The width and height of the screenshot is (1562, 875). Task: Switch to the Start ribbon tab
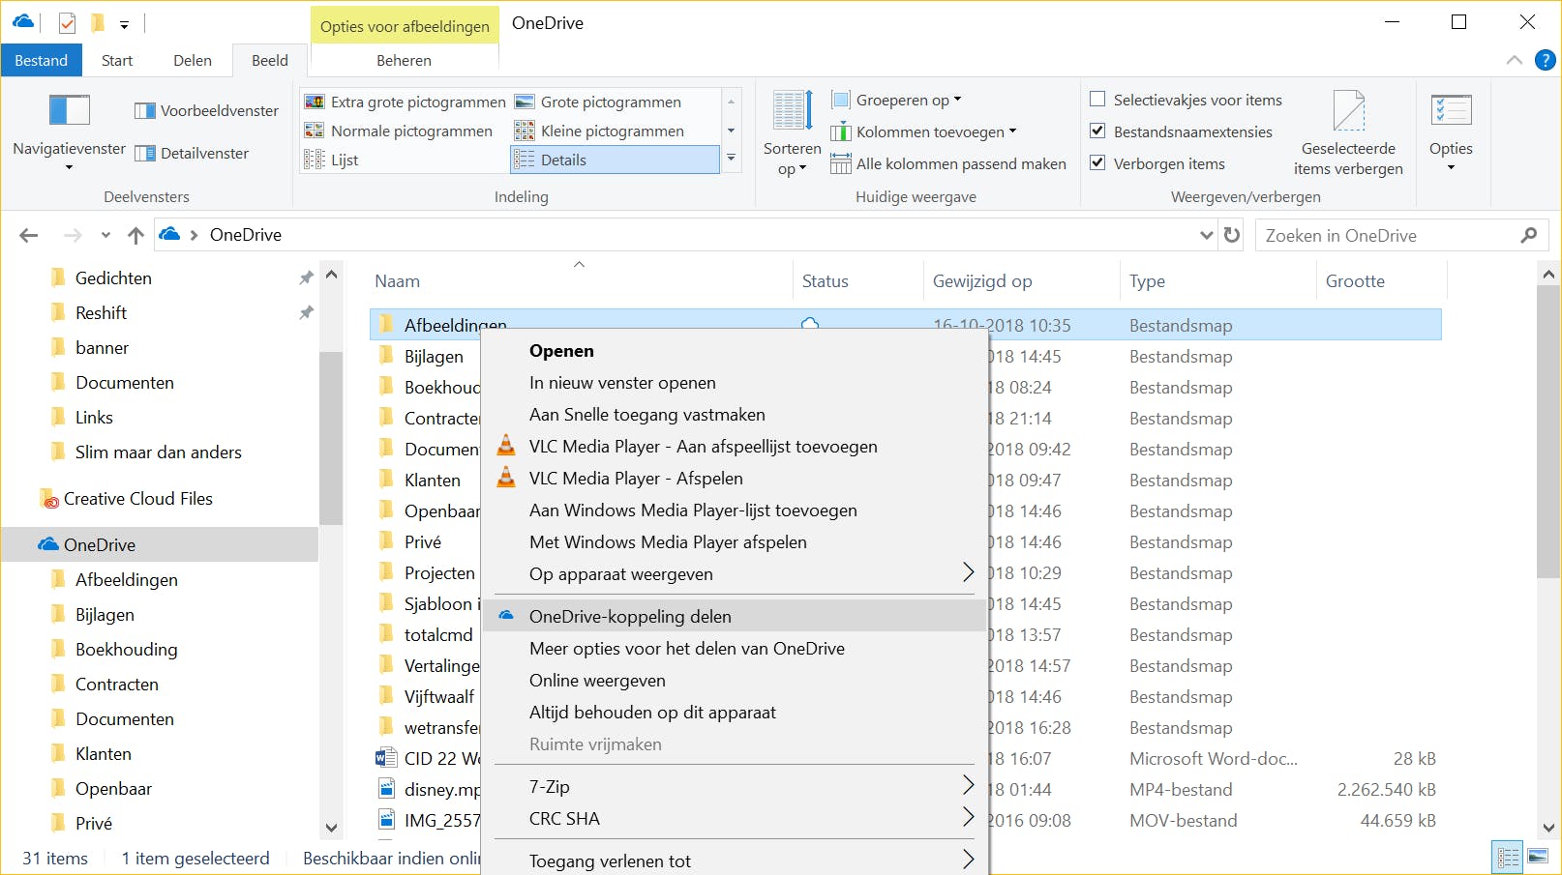[117, 60]
